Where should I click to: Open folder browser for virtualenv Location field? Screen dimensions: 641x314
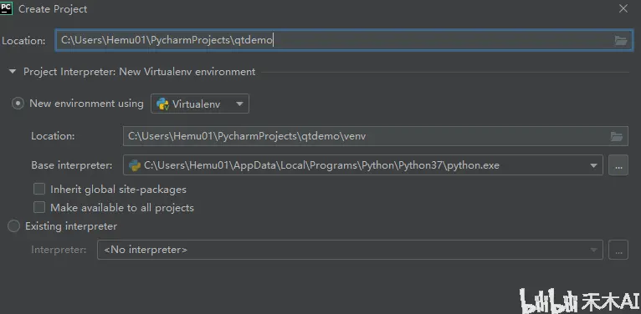pyautogui.click(x=617, y=137)
